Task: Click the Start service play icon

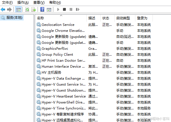Action: click(x=58, y=9)
